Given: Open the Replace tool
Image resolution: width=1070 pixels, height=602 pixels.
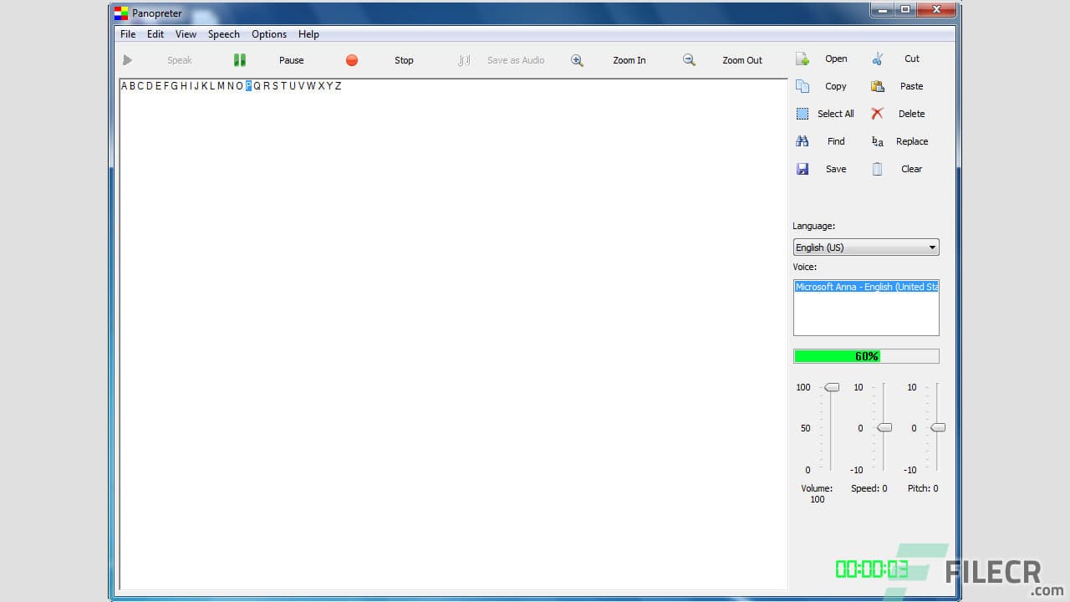Looking at the screenshot, I should tap(877, 140).
